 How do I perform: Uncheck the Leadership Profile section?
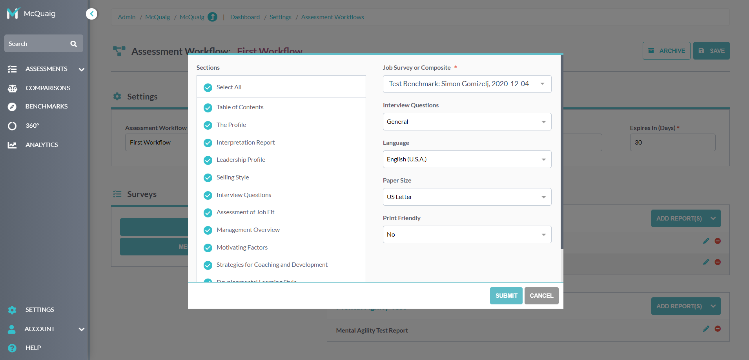pos(208,160)
